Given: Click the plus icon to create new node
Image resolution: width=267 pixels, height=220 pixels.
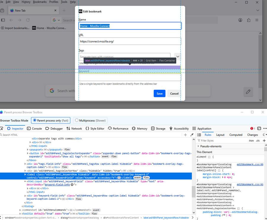Looking at the screenshot, I should [185, 135].
